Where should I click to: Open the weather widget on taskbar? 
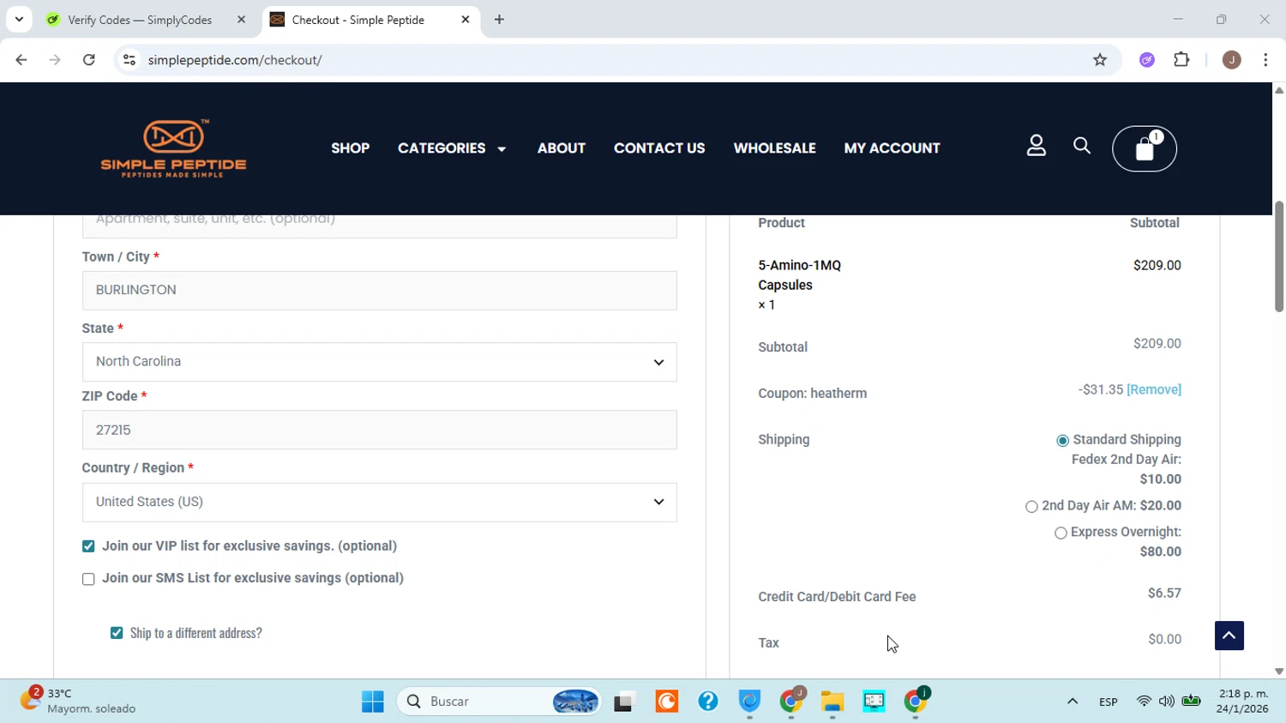pos(79,701)
